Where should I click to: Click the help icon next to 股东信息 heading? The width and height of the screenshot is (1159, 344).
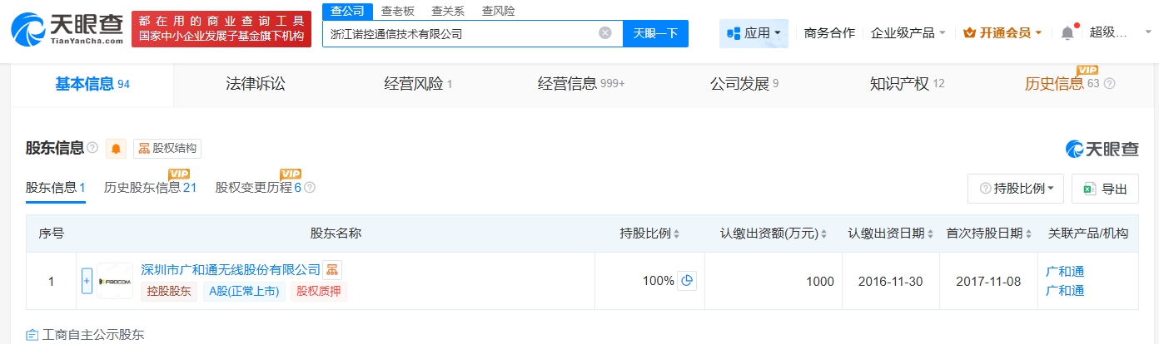[x=92, y=148]
